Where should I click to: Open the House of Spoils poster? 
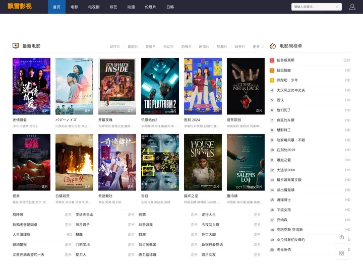(203, 162)
